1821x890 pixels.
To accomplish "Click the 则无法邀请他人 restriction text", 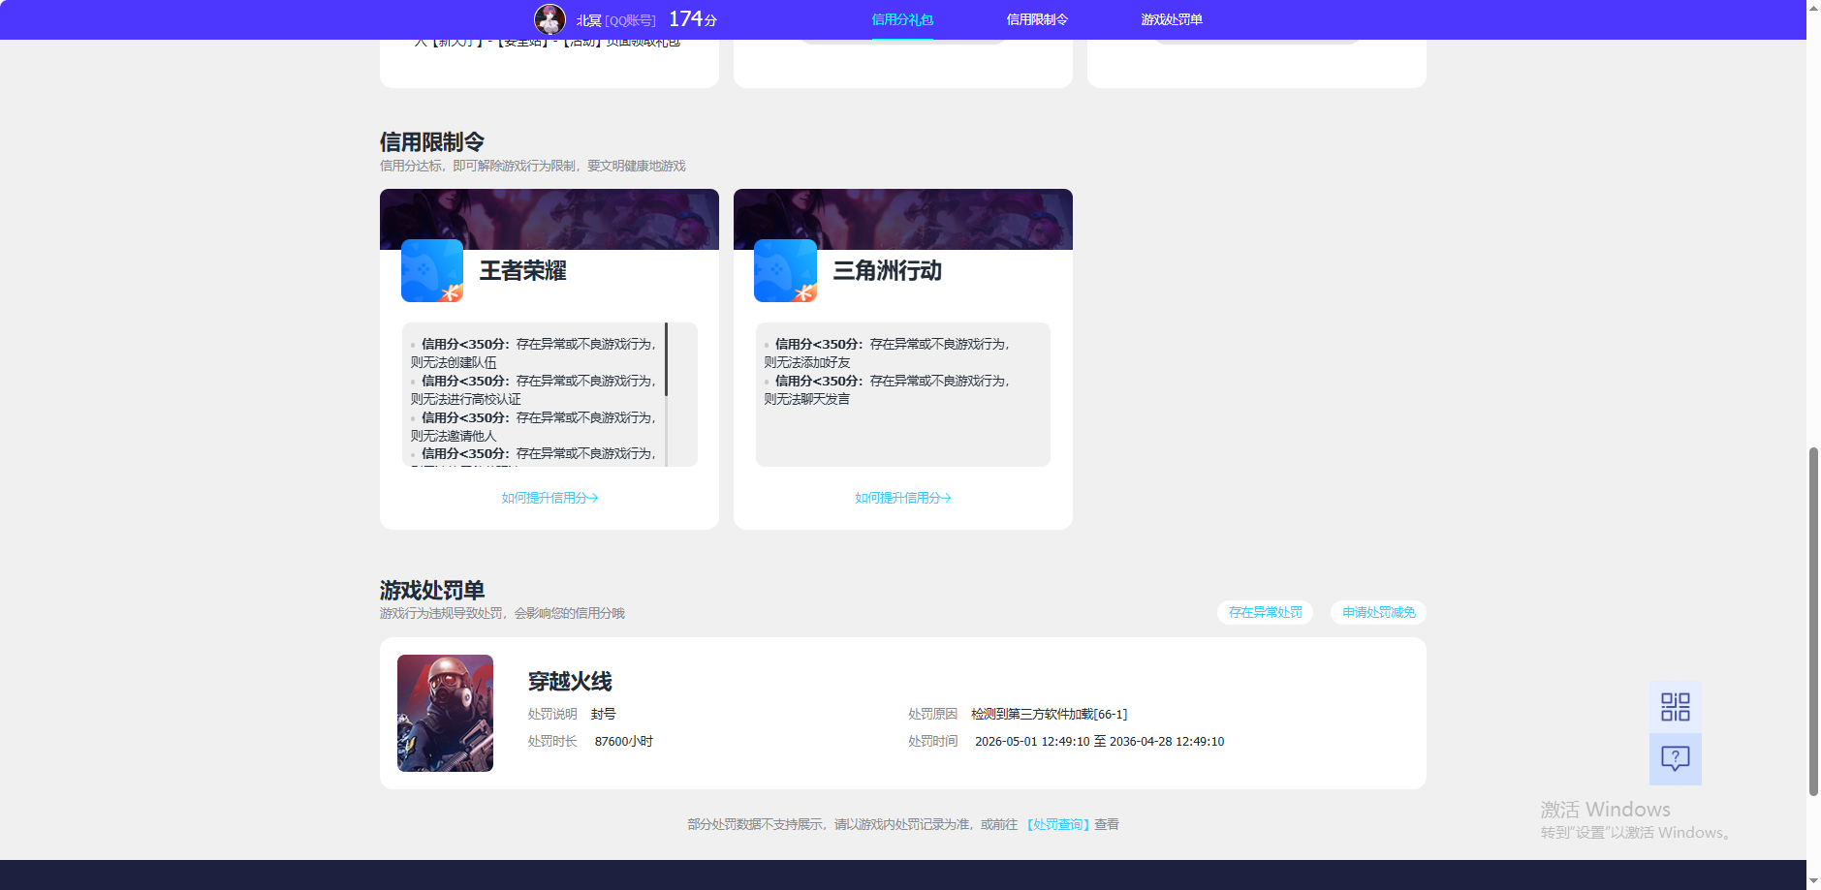I will (x=454, y=436).
